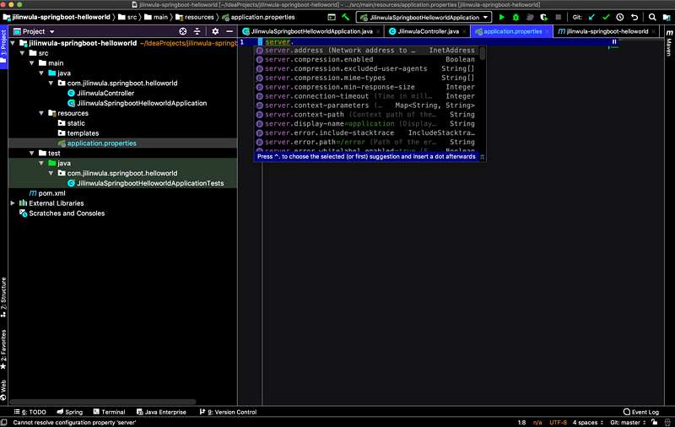675x427 pixels.
Task: Click the profiler icon next to the debug button
Action: [530, 17]
